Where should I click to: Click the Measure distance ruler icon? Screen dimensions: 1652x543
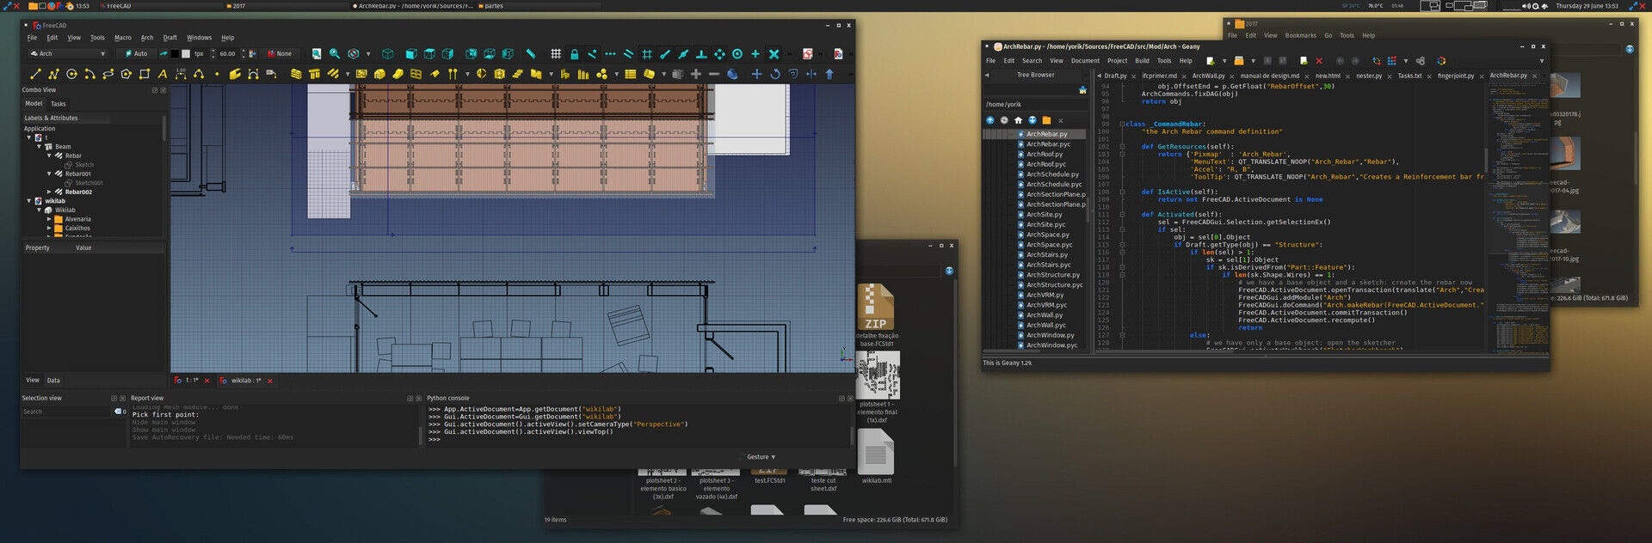point(530,53)
